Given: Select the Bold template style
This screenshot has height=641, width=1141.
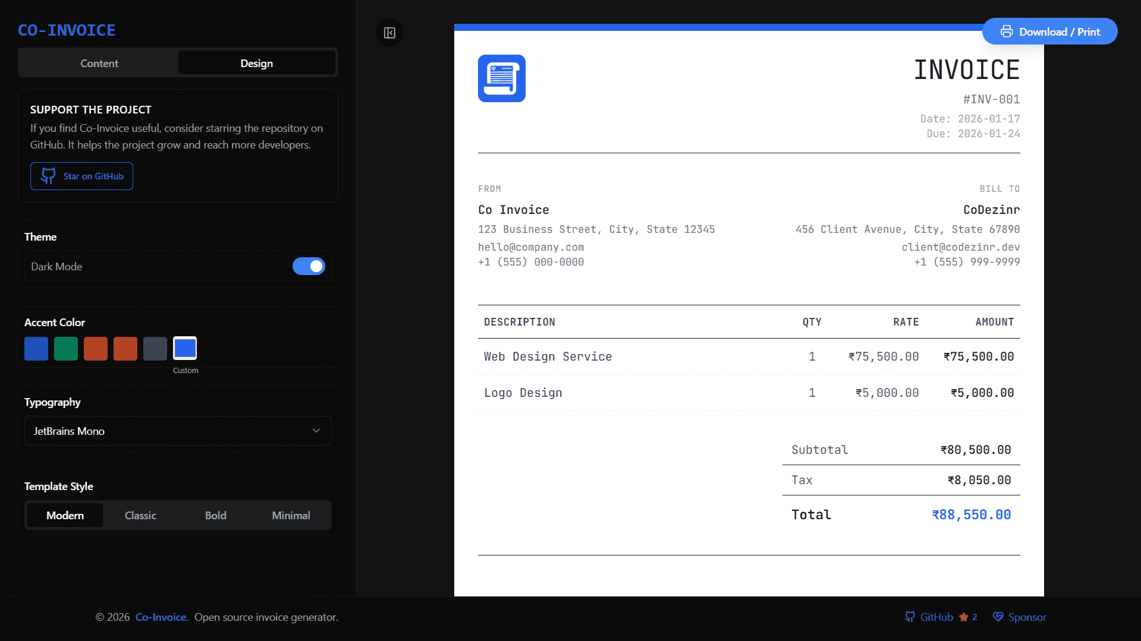Looking at the screenshot, I should [x=215, y=515].
